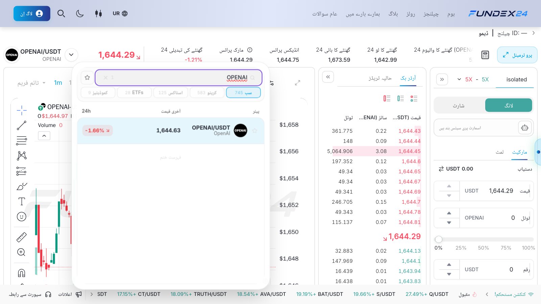Toggle the magnet snap mode

pos(22,273)
